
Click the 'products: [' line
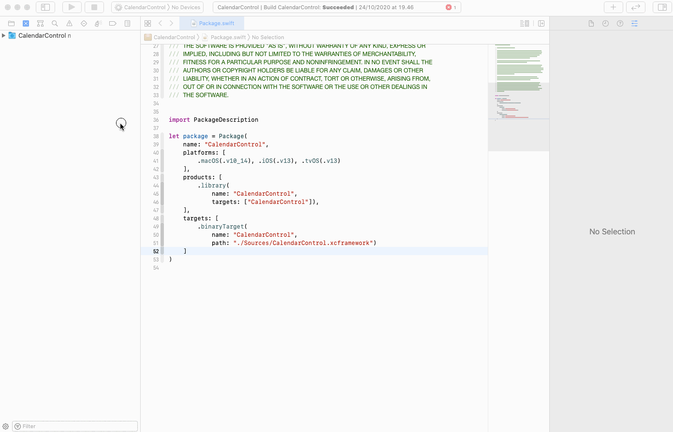[203, 177]
